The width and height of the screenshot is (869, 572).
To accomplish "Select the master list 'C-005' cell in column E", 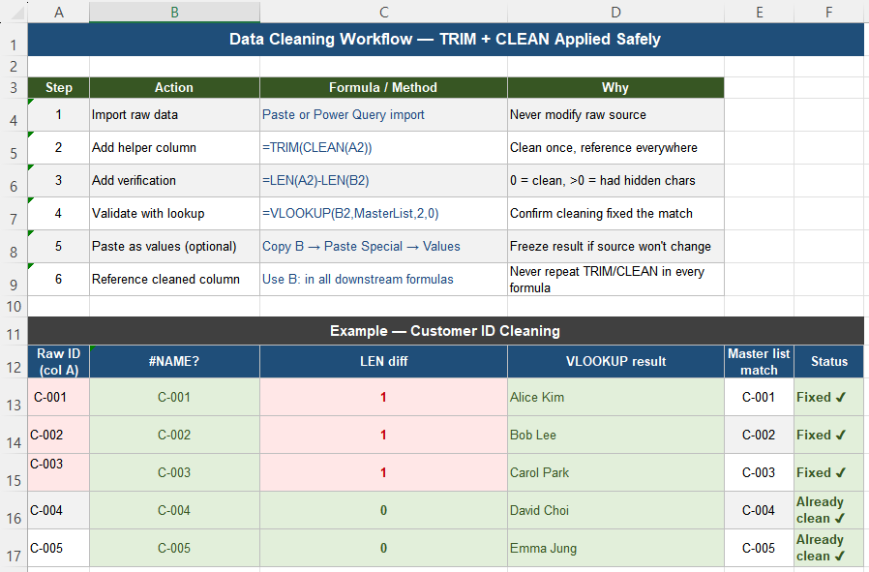I will click(x=760, y=548).
